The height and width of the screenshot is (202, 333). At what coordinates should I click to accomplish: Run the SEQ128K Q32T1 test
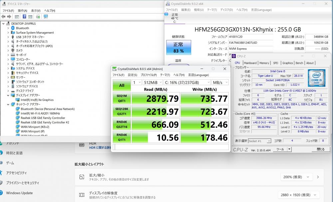click(x=122, y=111)
